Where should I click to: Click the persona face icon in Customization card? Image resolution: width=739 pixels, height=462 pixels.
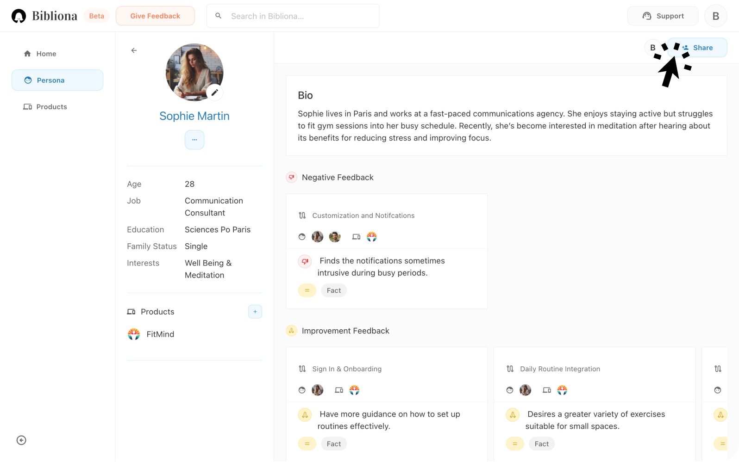click(x=302, y=237)
